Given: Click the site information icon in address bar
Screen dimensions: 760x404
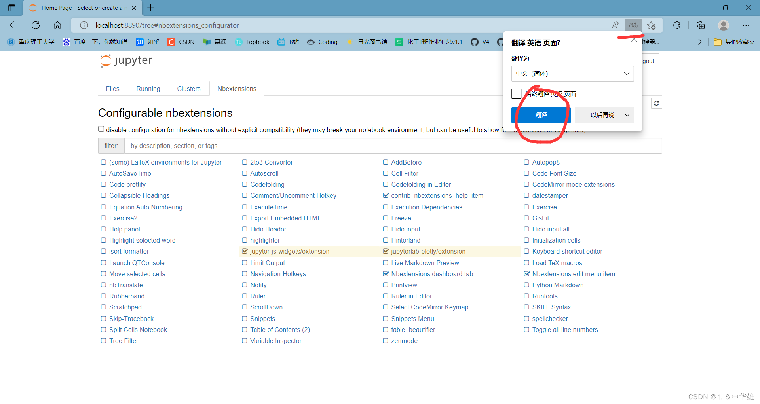Looking at the screenshot, I should (84, 25).
